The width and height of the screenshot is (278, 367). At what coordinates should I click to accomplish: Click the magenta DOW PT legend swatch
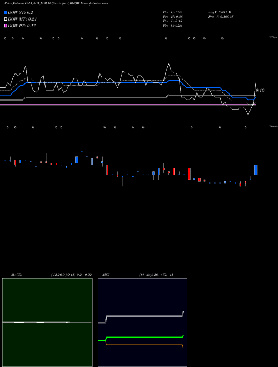6,26
